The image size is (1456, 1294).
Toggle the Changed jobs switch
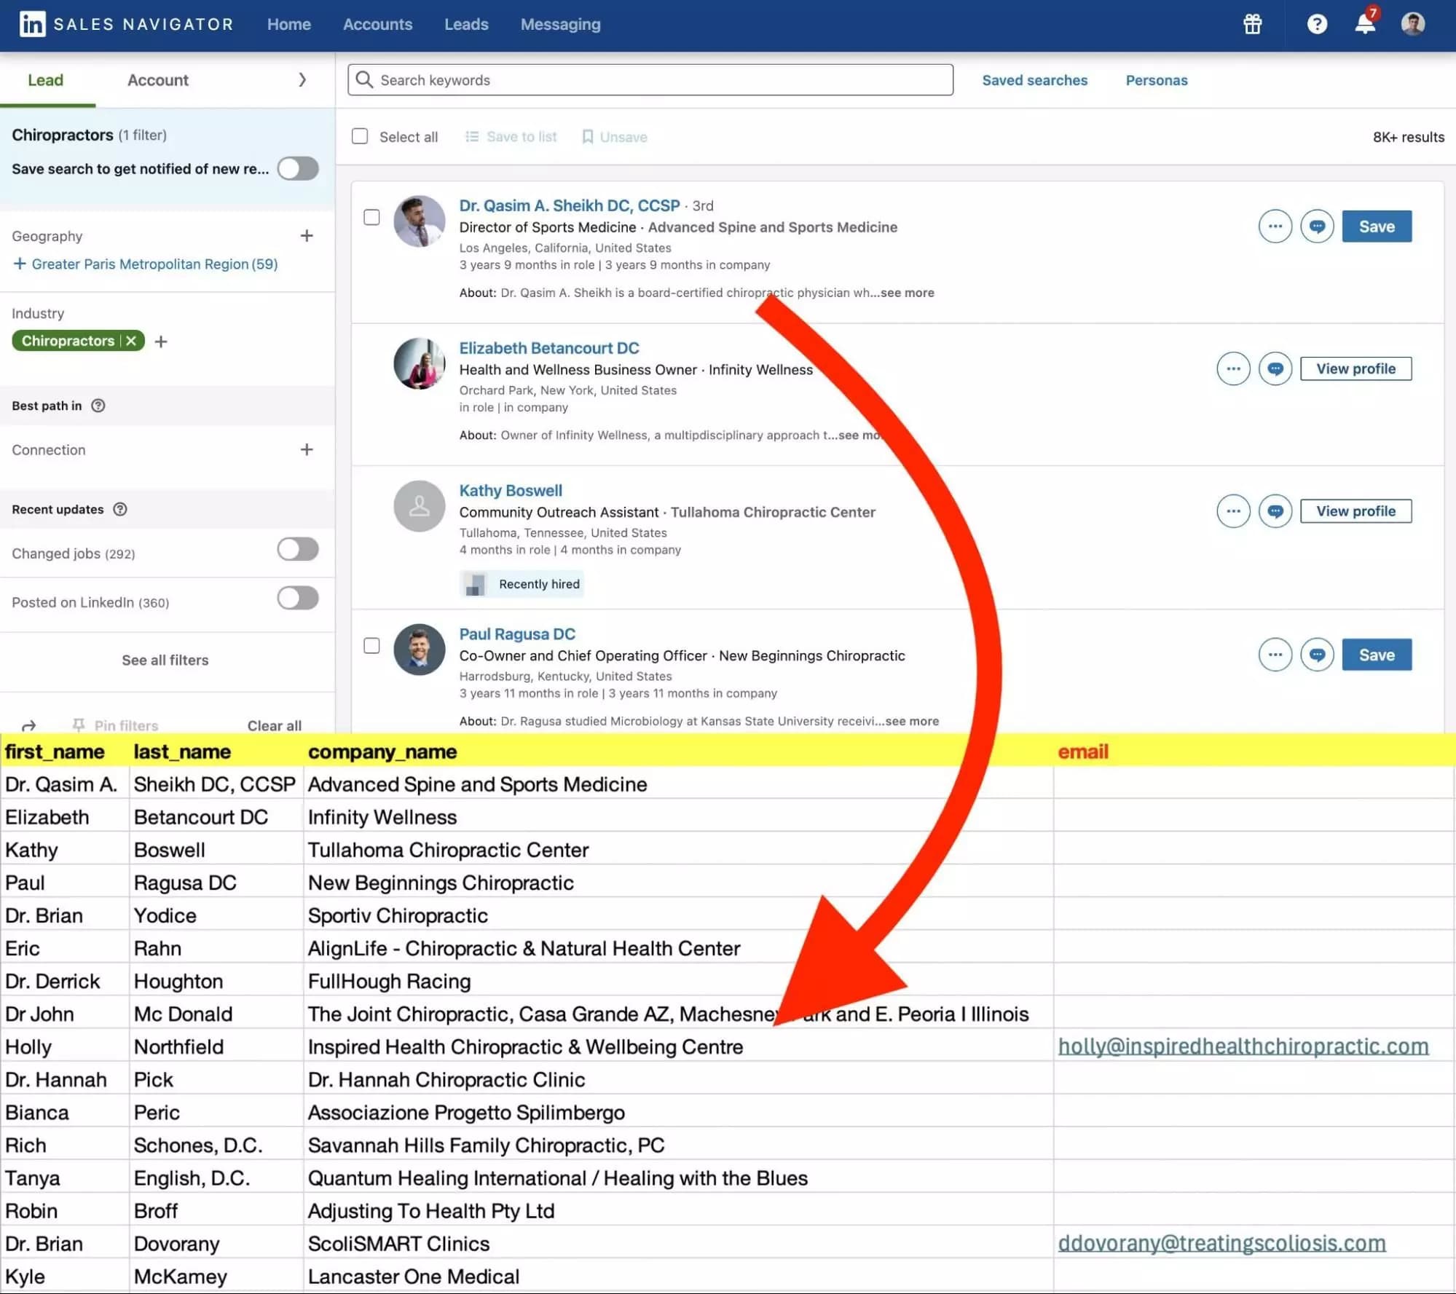coord(297,550)
